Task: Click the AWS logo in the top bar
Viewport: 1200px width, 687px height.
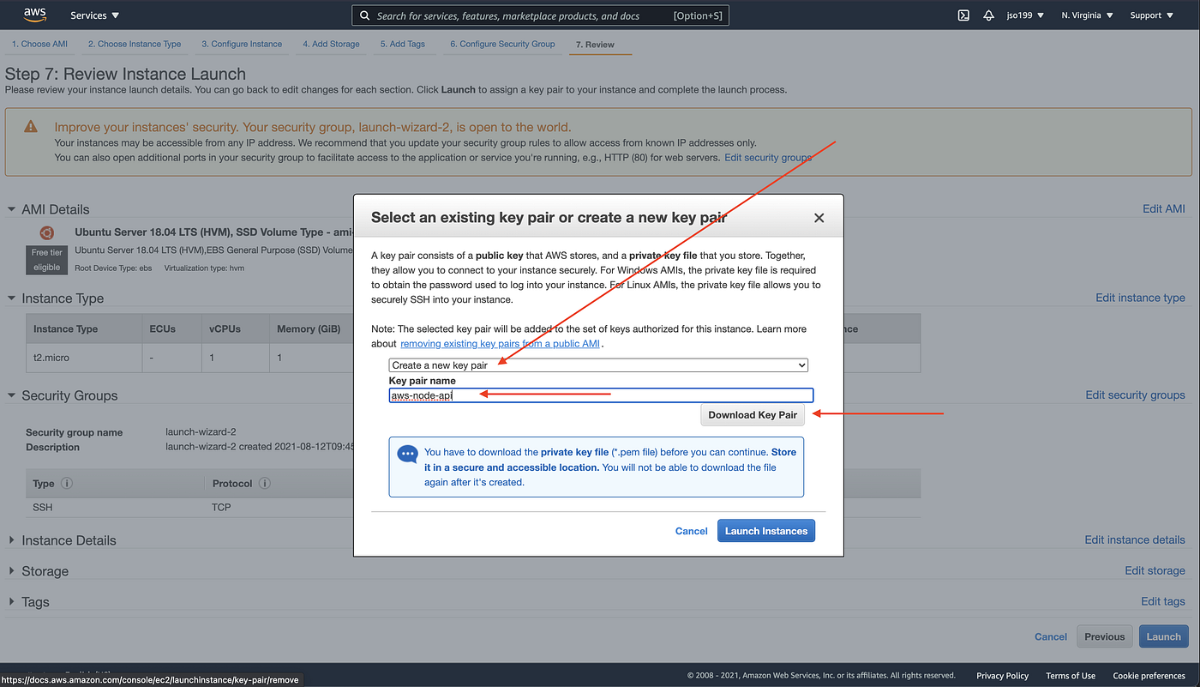Action: pyautogui.click(x=35, y=14)
